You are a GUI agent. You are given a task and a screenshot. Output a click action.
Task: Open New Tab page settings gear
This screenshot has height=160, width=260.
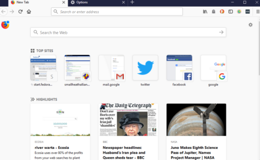coord(251,25)
